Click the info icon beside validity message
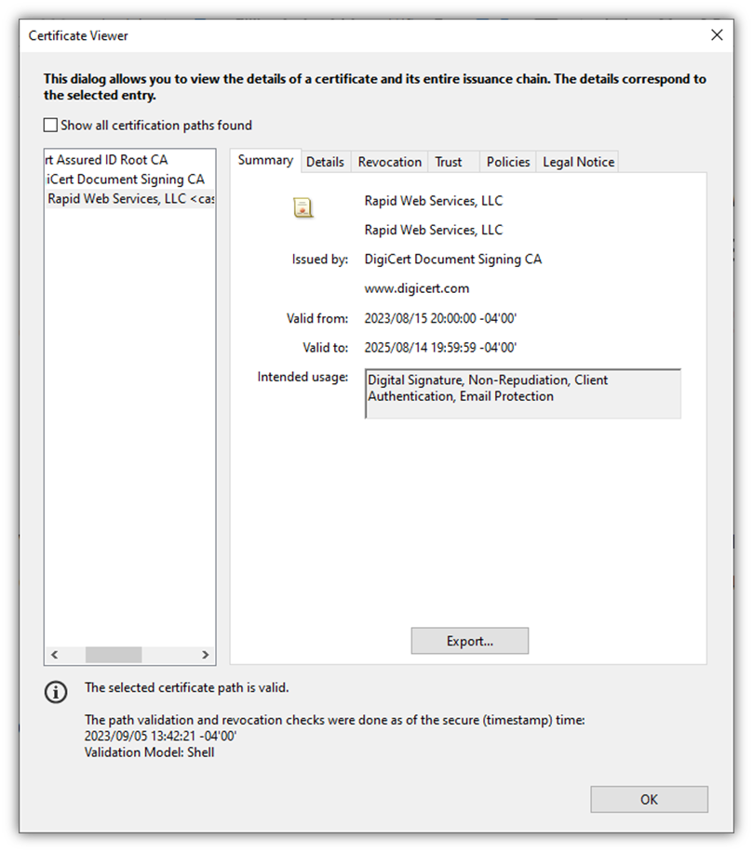The height and width of the screenshot is (852, 753). tap(56, 692)
